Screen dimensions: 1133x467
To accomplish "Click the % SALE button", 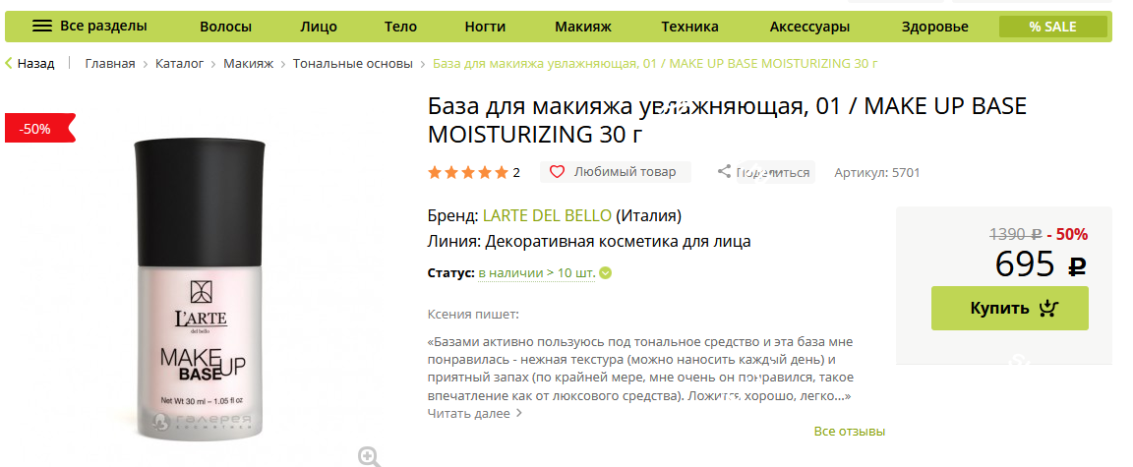I will pyautogui.click(x=1052, y=27).
